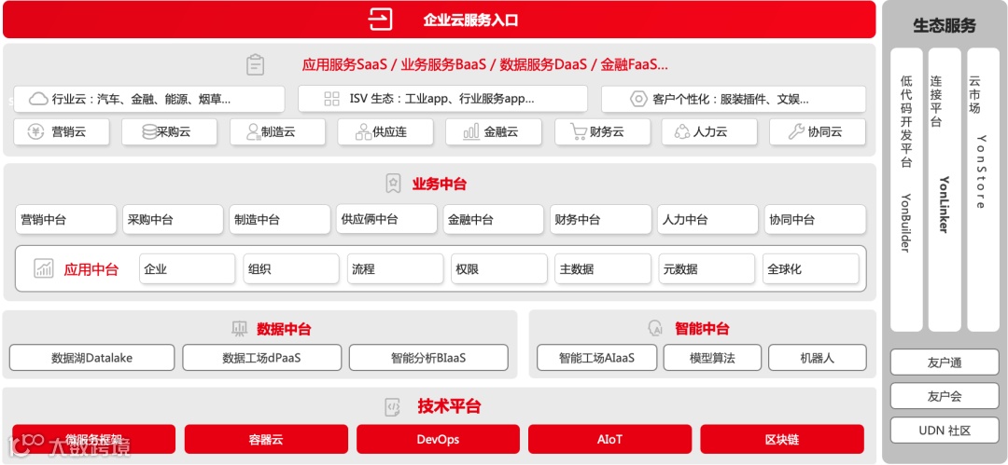Click the hierarchy icon of 供应连
1008x465 pixels.
(363, 132)
